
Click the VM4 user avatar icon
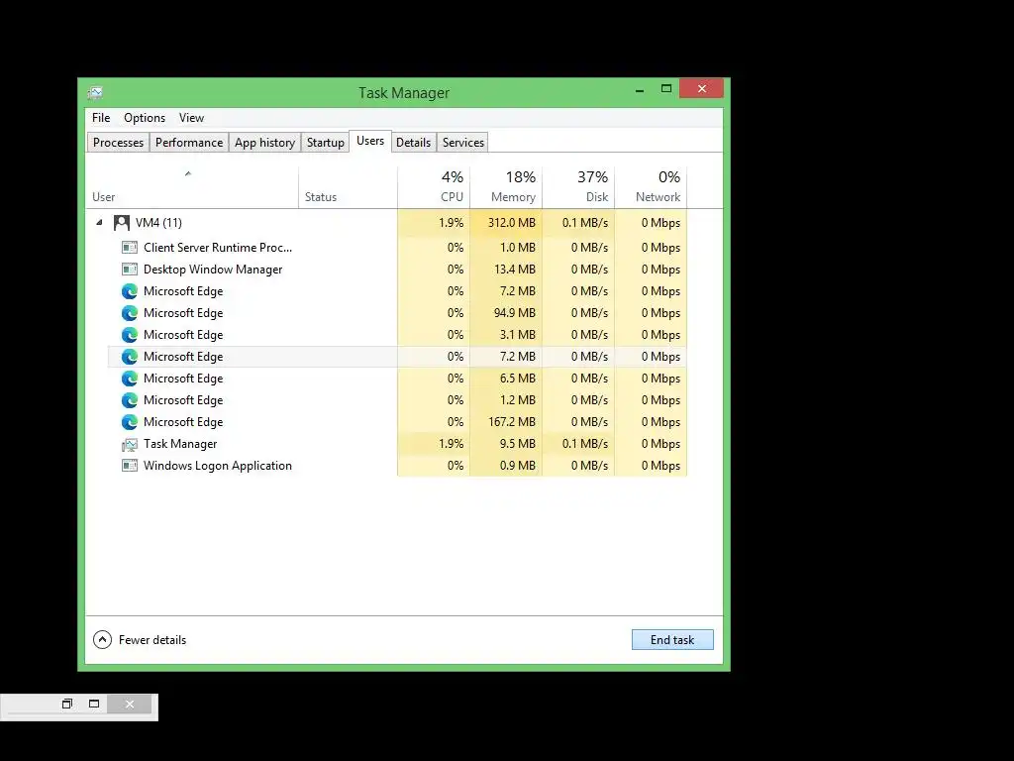coord(122,223)
